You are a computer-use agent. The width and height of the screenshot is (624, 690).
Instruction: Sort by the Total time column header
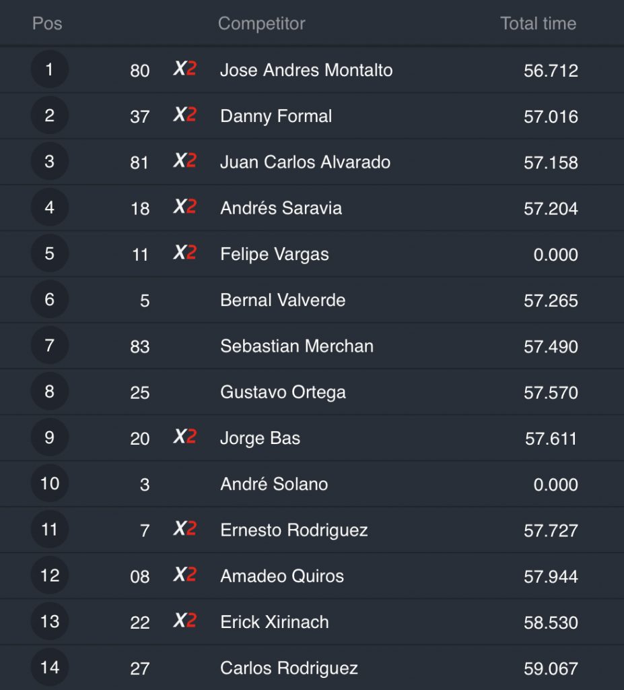[x=538, y=24]
